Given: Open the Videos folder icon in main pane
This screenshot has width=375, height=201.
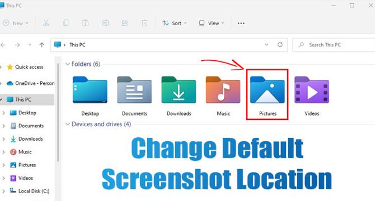Looking at the screenshot, I should [x=312, y=90].
